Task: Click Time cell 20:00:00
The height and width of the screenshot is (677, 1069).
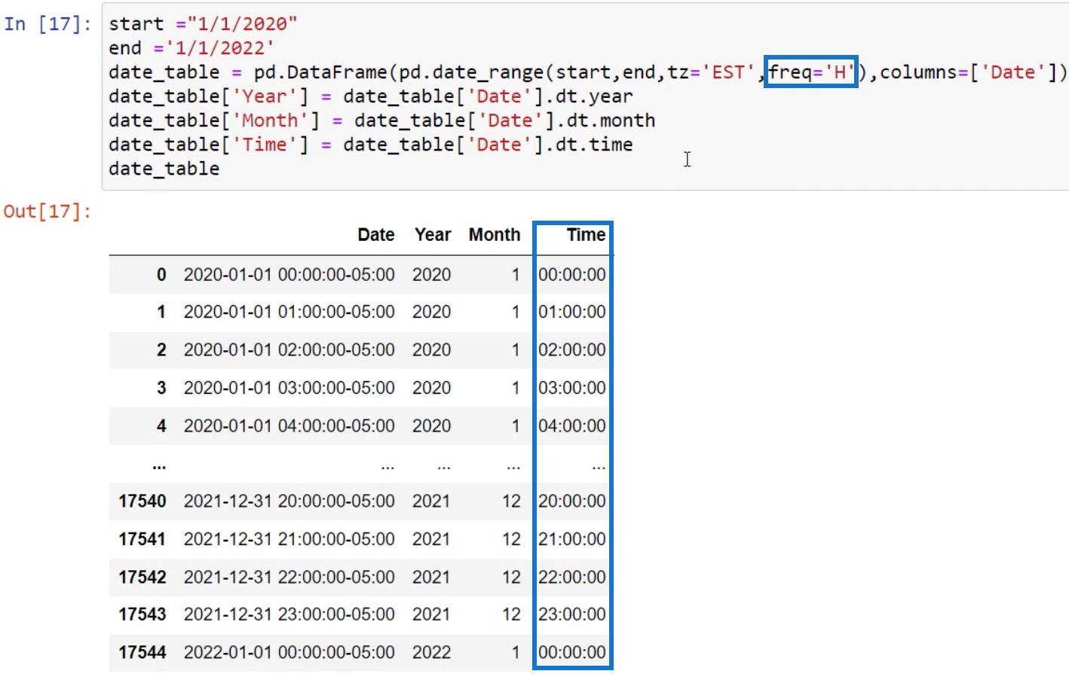Action: tap(572, 502)
